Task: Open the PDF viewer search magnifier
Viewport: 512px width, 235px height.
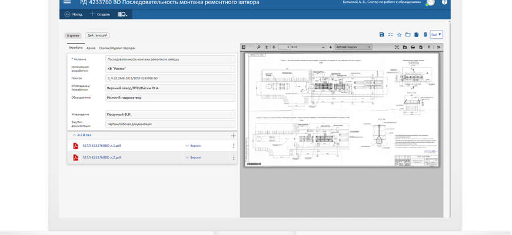Action: (x=258, y=46)
